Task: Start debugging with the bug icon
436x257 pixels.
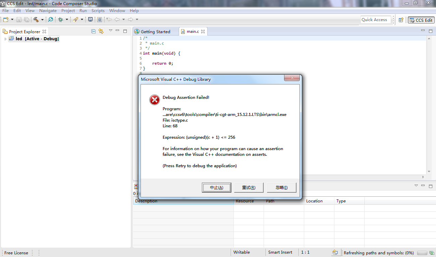Action: point(61,20)
